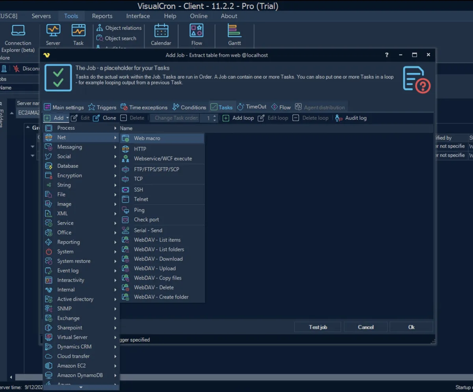The image size is (473, 392).
Task: Click the Connection Explorer icon
Action: (18, 30)
